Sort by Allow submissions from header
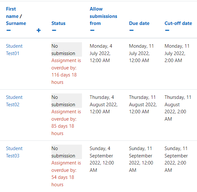 [x=103, y=16]
